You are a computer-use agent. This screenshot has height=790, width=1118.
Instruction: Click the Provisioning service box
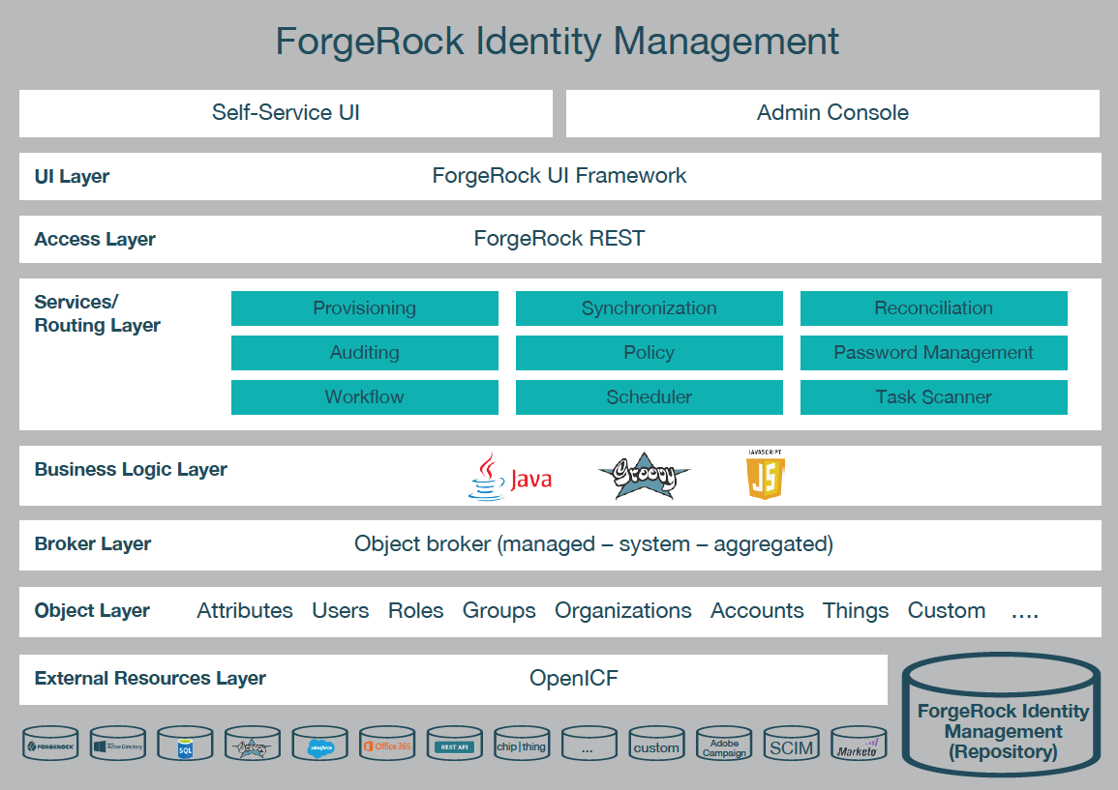364,308
